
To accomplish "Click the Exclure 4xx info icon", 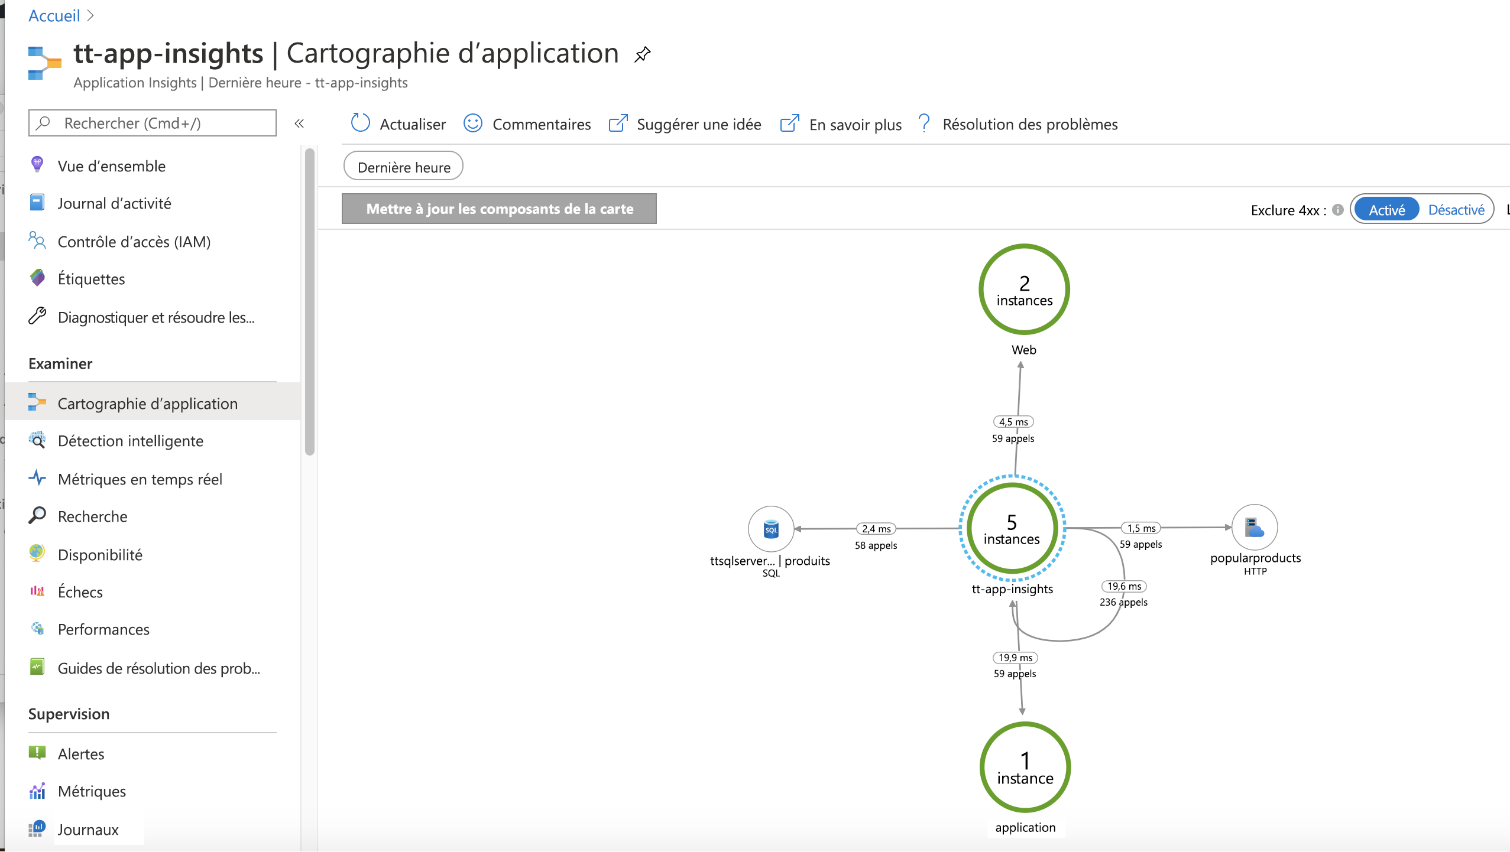I will pos(1338,210).
